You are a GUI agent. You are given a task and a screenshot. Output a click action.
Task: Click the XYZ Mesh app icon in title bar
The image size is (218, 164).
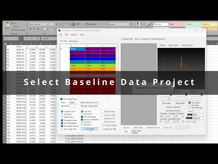coord(59,30)
